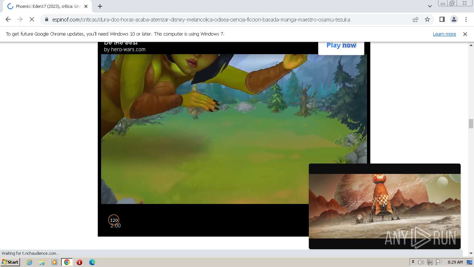Click the espinof.com address bar URL
The height and width of the screenshot is (267, 474).
point(201,19)
